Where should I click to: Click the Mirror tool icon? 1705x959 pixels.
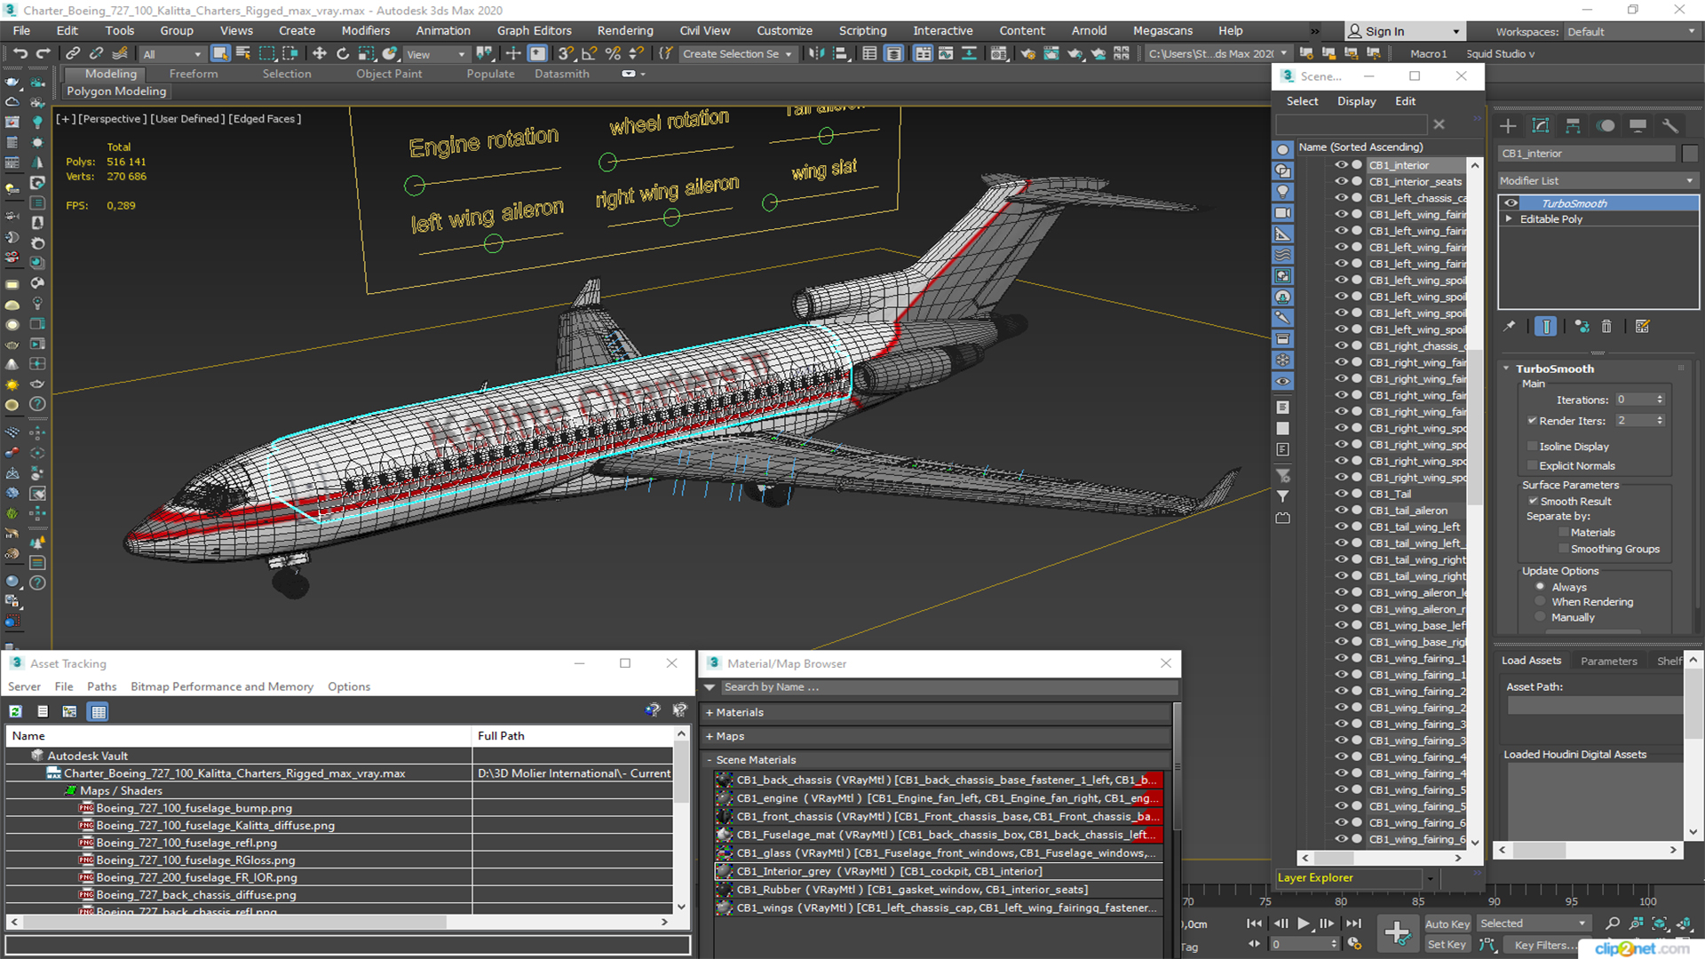pos(816,54)
